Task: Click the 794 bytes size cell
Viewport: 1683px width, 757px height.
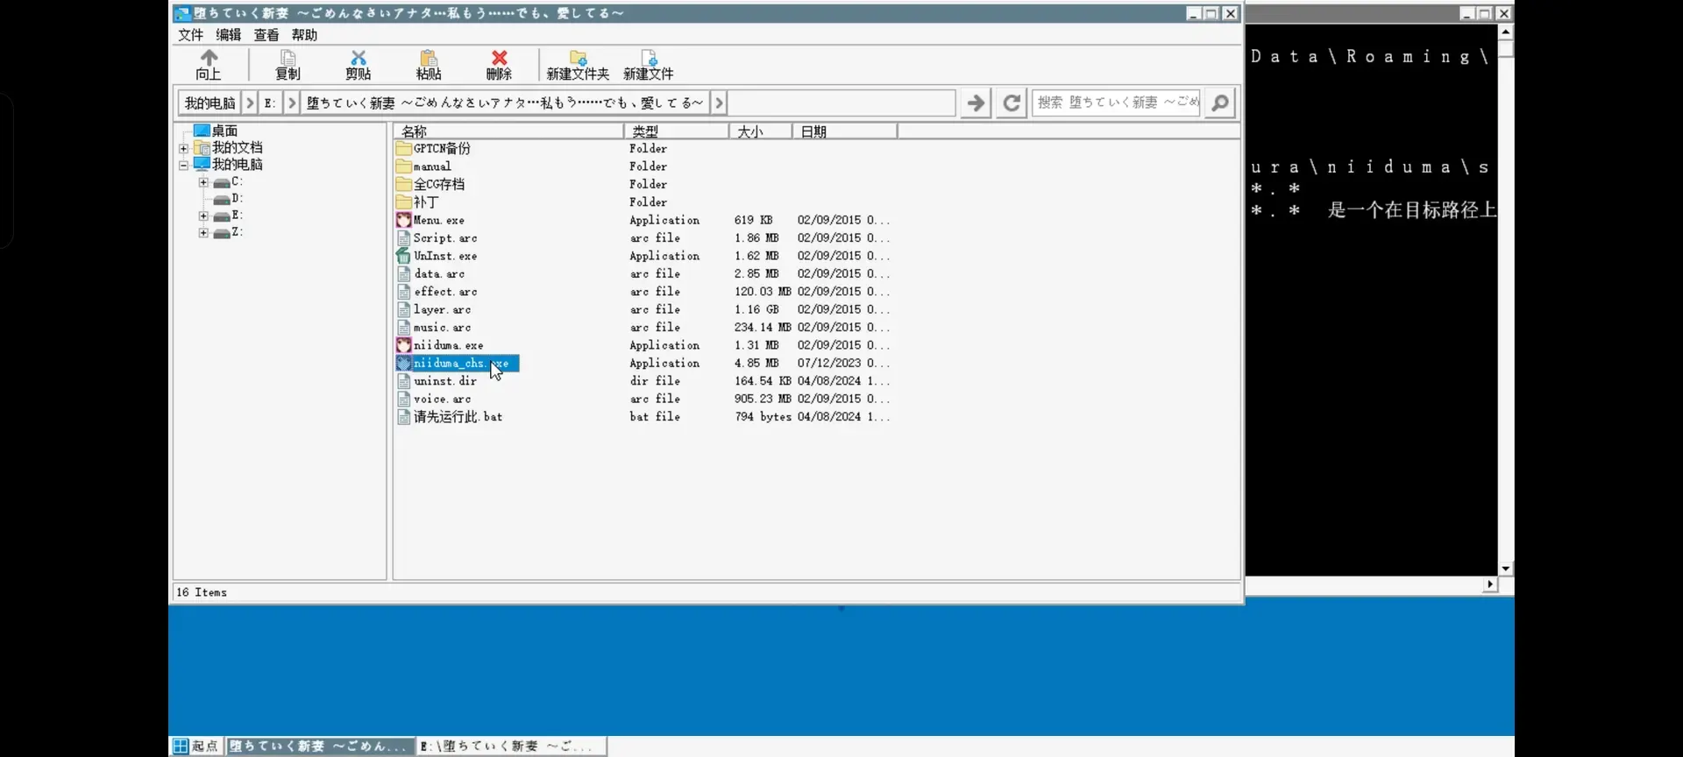Action: (763, 417)
